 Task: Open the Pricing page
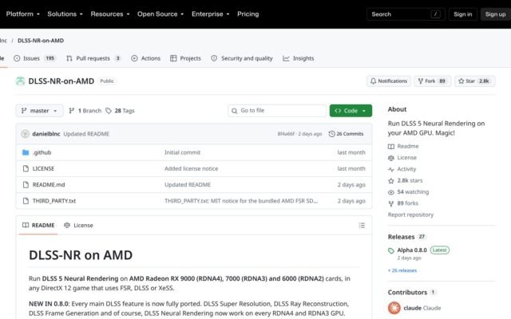[x=248, y=14]
